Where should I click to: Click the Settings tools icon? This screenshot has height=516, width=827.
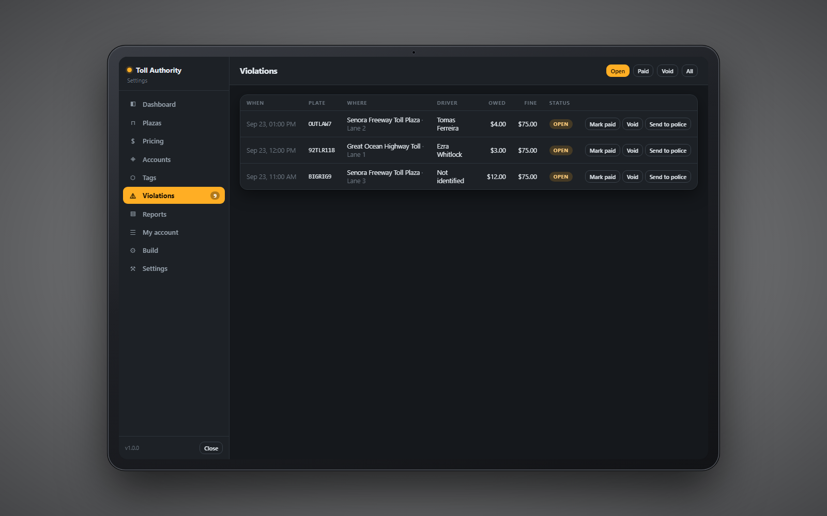tap(133, 268)
